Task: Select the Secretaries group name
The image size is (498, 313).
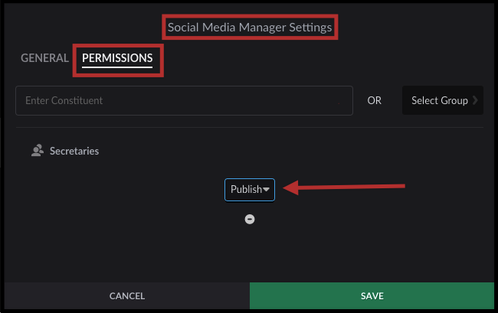Action: click(x=74, y=151)
